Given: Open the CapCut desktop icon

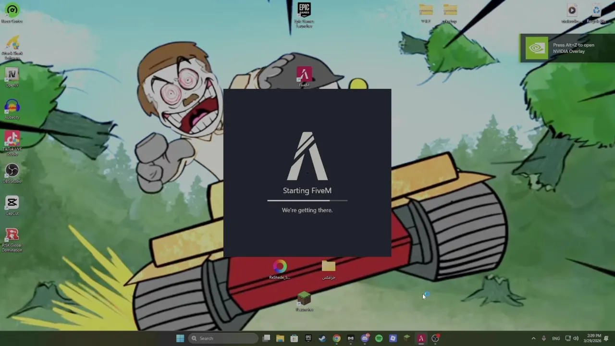Looking at the screenshot, I should (12, 206).
